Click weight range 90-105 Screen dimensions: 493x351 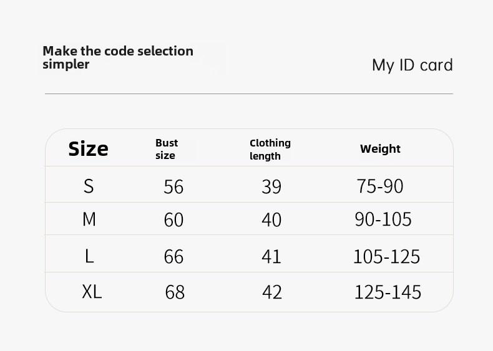pos(383,219)
